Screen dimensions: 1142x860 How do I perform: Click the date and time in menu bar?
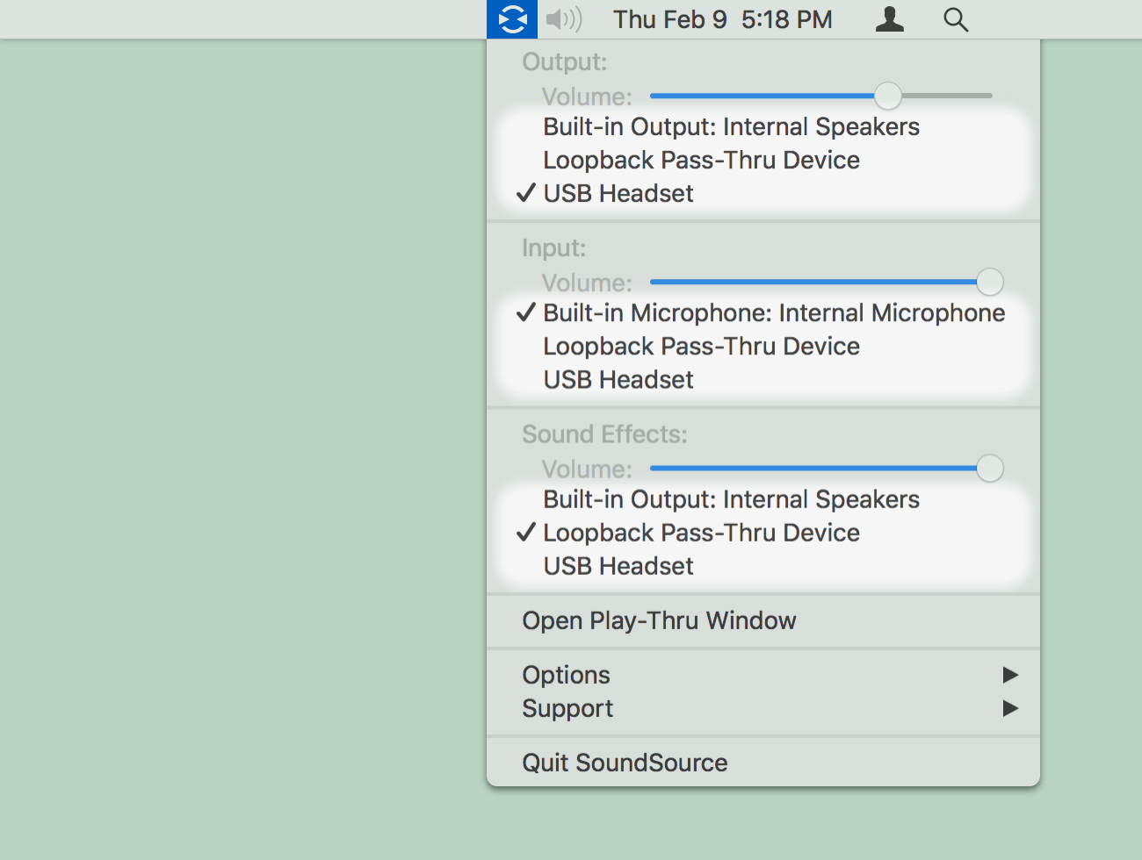tap(722, 19)
